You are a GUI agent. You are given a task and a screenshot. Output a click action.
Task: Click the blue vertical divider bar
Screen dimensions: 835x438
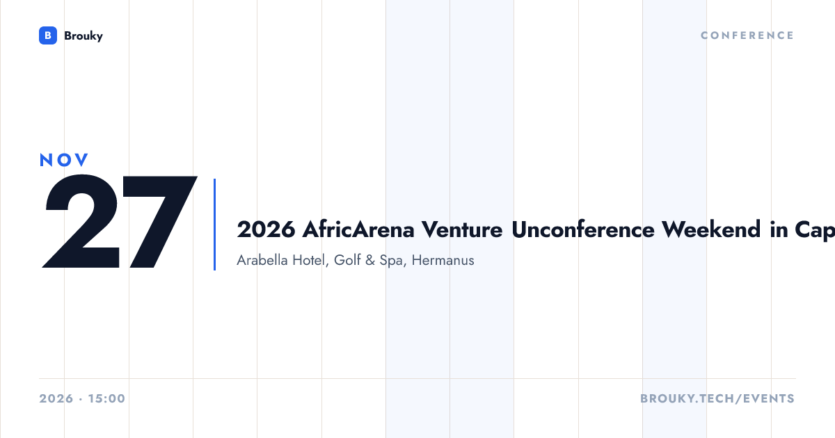click(x=214, y=225)
